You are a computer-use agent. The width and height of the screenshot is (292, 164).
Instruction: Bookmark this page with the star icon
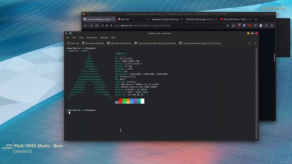[227, 26]
